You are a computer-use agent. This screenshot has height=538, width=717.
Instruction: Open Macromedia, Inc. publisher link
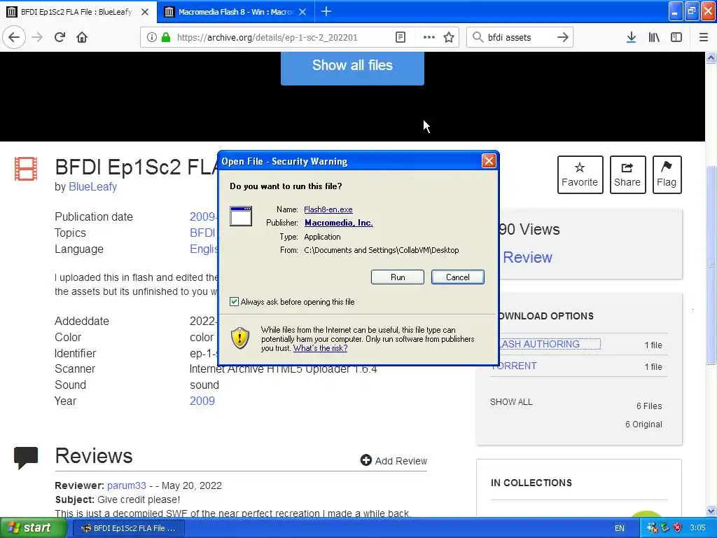[338, 223]
